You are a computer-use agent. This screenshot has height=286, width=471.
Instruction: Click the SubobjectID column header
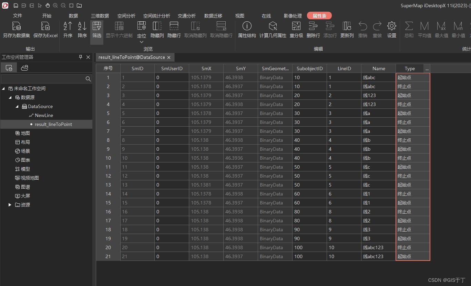[x=310, y=68]
